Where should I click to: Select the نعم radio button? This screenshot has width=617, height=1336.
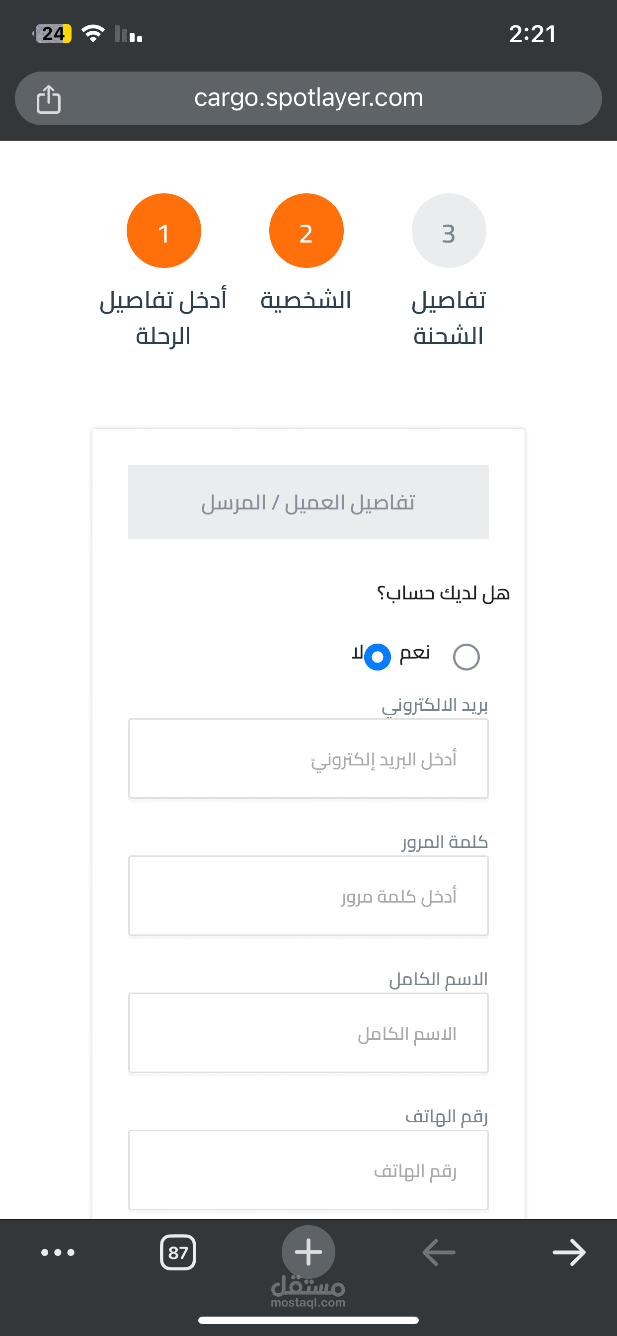click(466, 657)
